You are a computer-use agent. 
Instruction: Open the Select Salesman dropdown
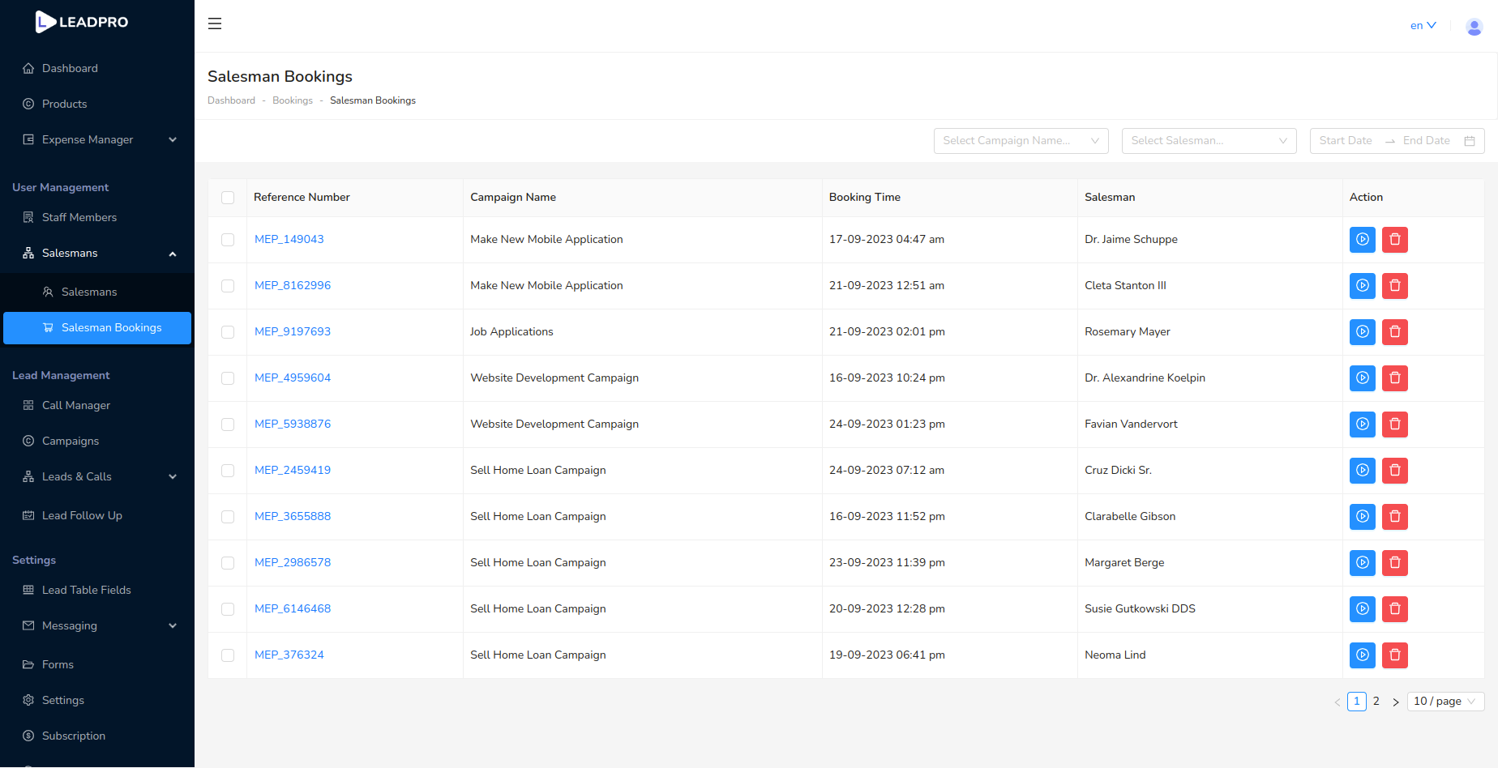click(1209, 140)
